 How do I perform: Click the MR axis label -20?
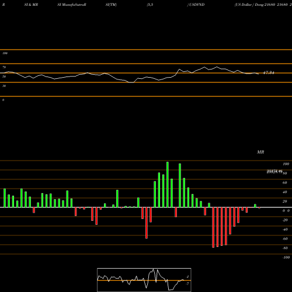coord(285,220)
